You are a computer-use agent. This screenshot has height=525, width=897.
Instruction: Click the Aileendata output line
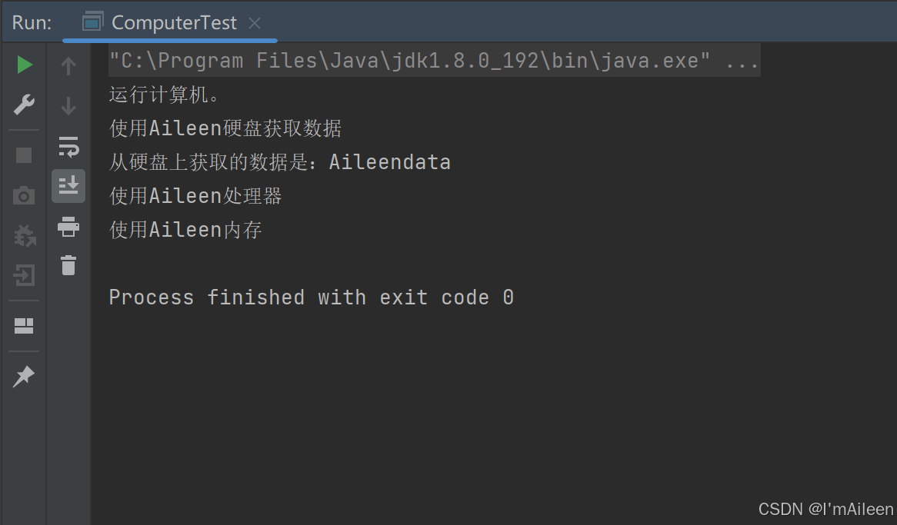pos(280,162)
